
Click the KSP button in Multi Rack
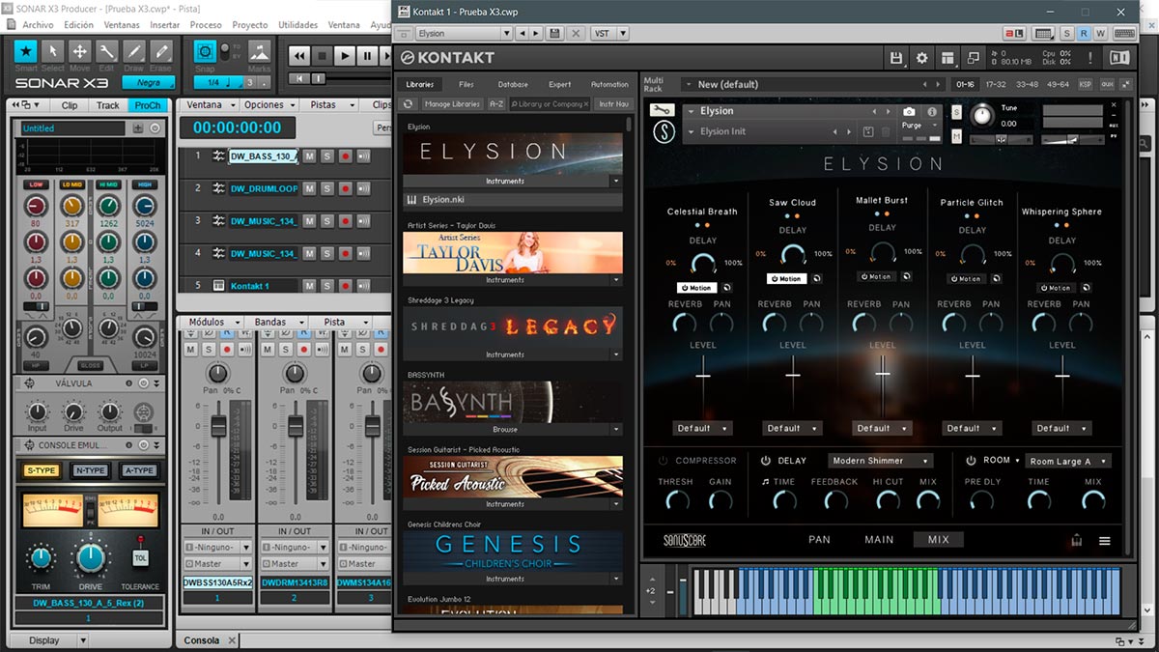[1086, 85]
